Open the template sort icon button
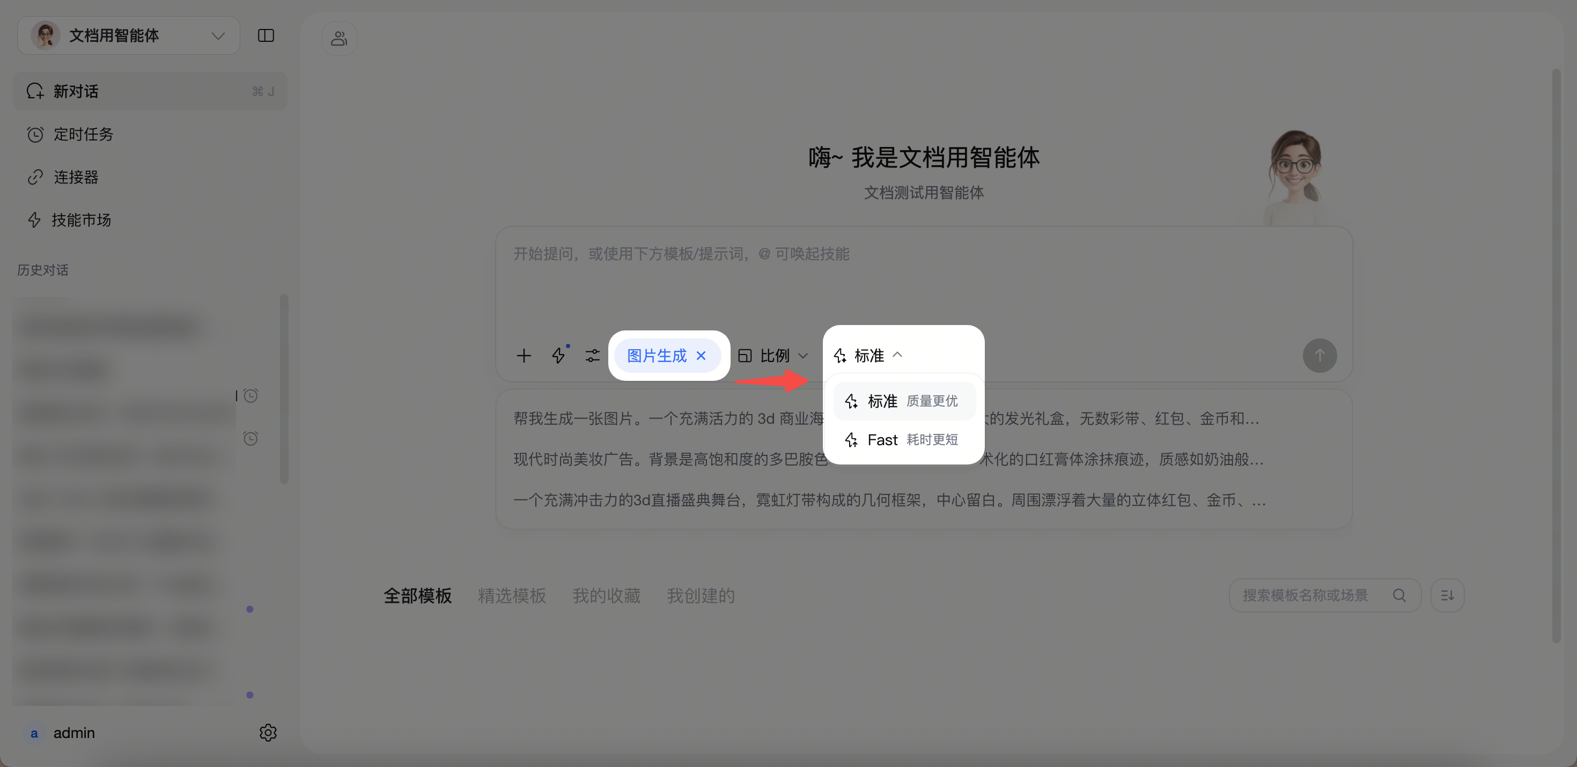This screenshot has width=1577, height=767. click(x=1447, y=595)
